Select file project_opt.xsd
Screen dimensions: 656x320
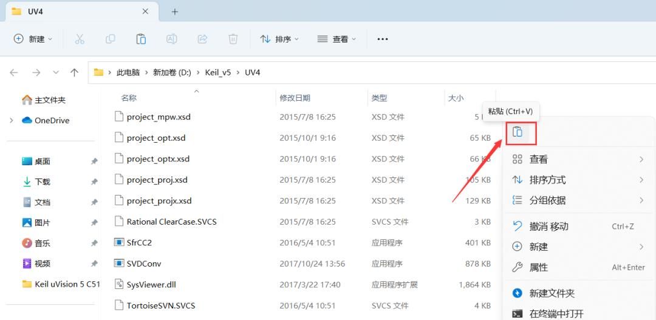156,138
